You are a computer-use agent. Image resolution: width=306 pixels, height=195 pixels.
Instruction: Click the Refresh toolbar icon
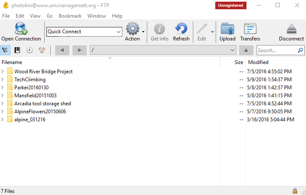pyautogui.click(x=181, y=29)
